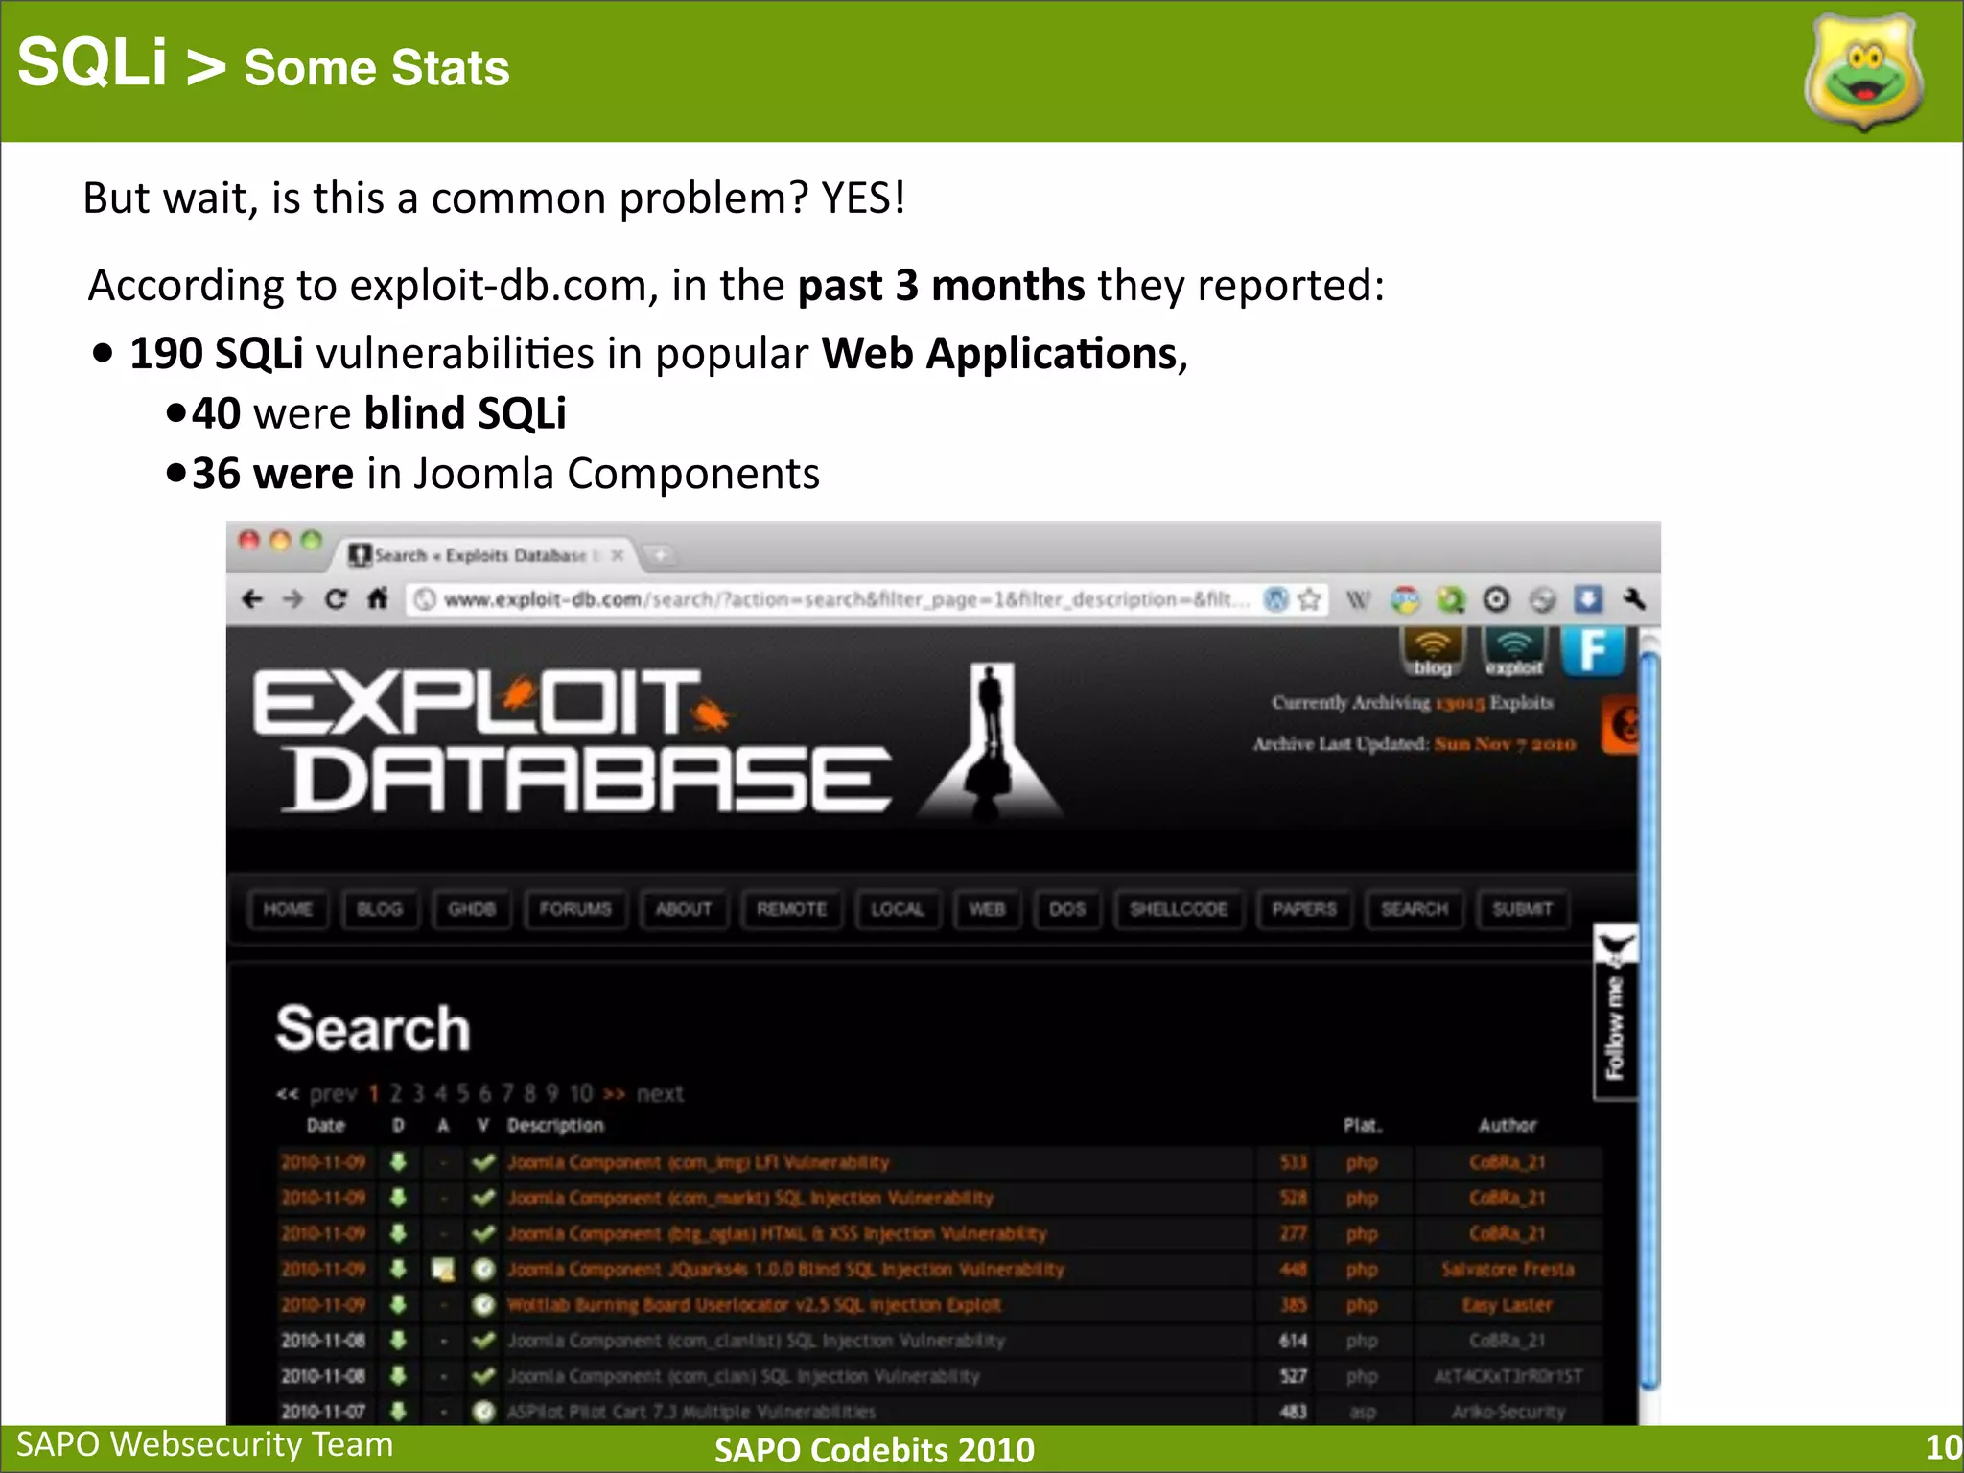The height and width of the screenshot is (1473, 1964).
Task: Open the LOCAL nav item
Action: pos(898,909)
